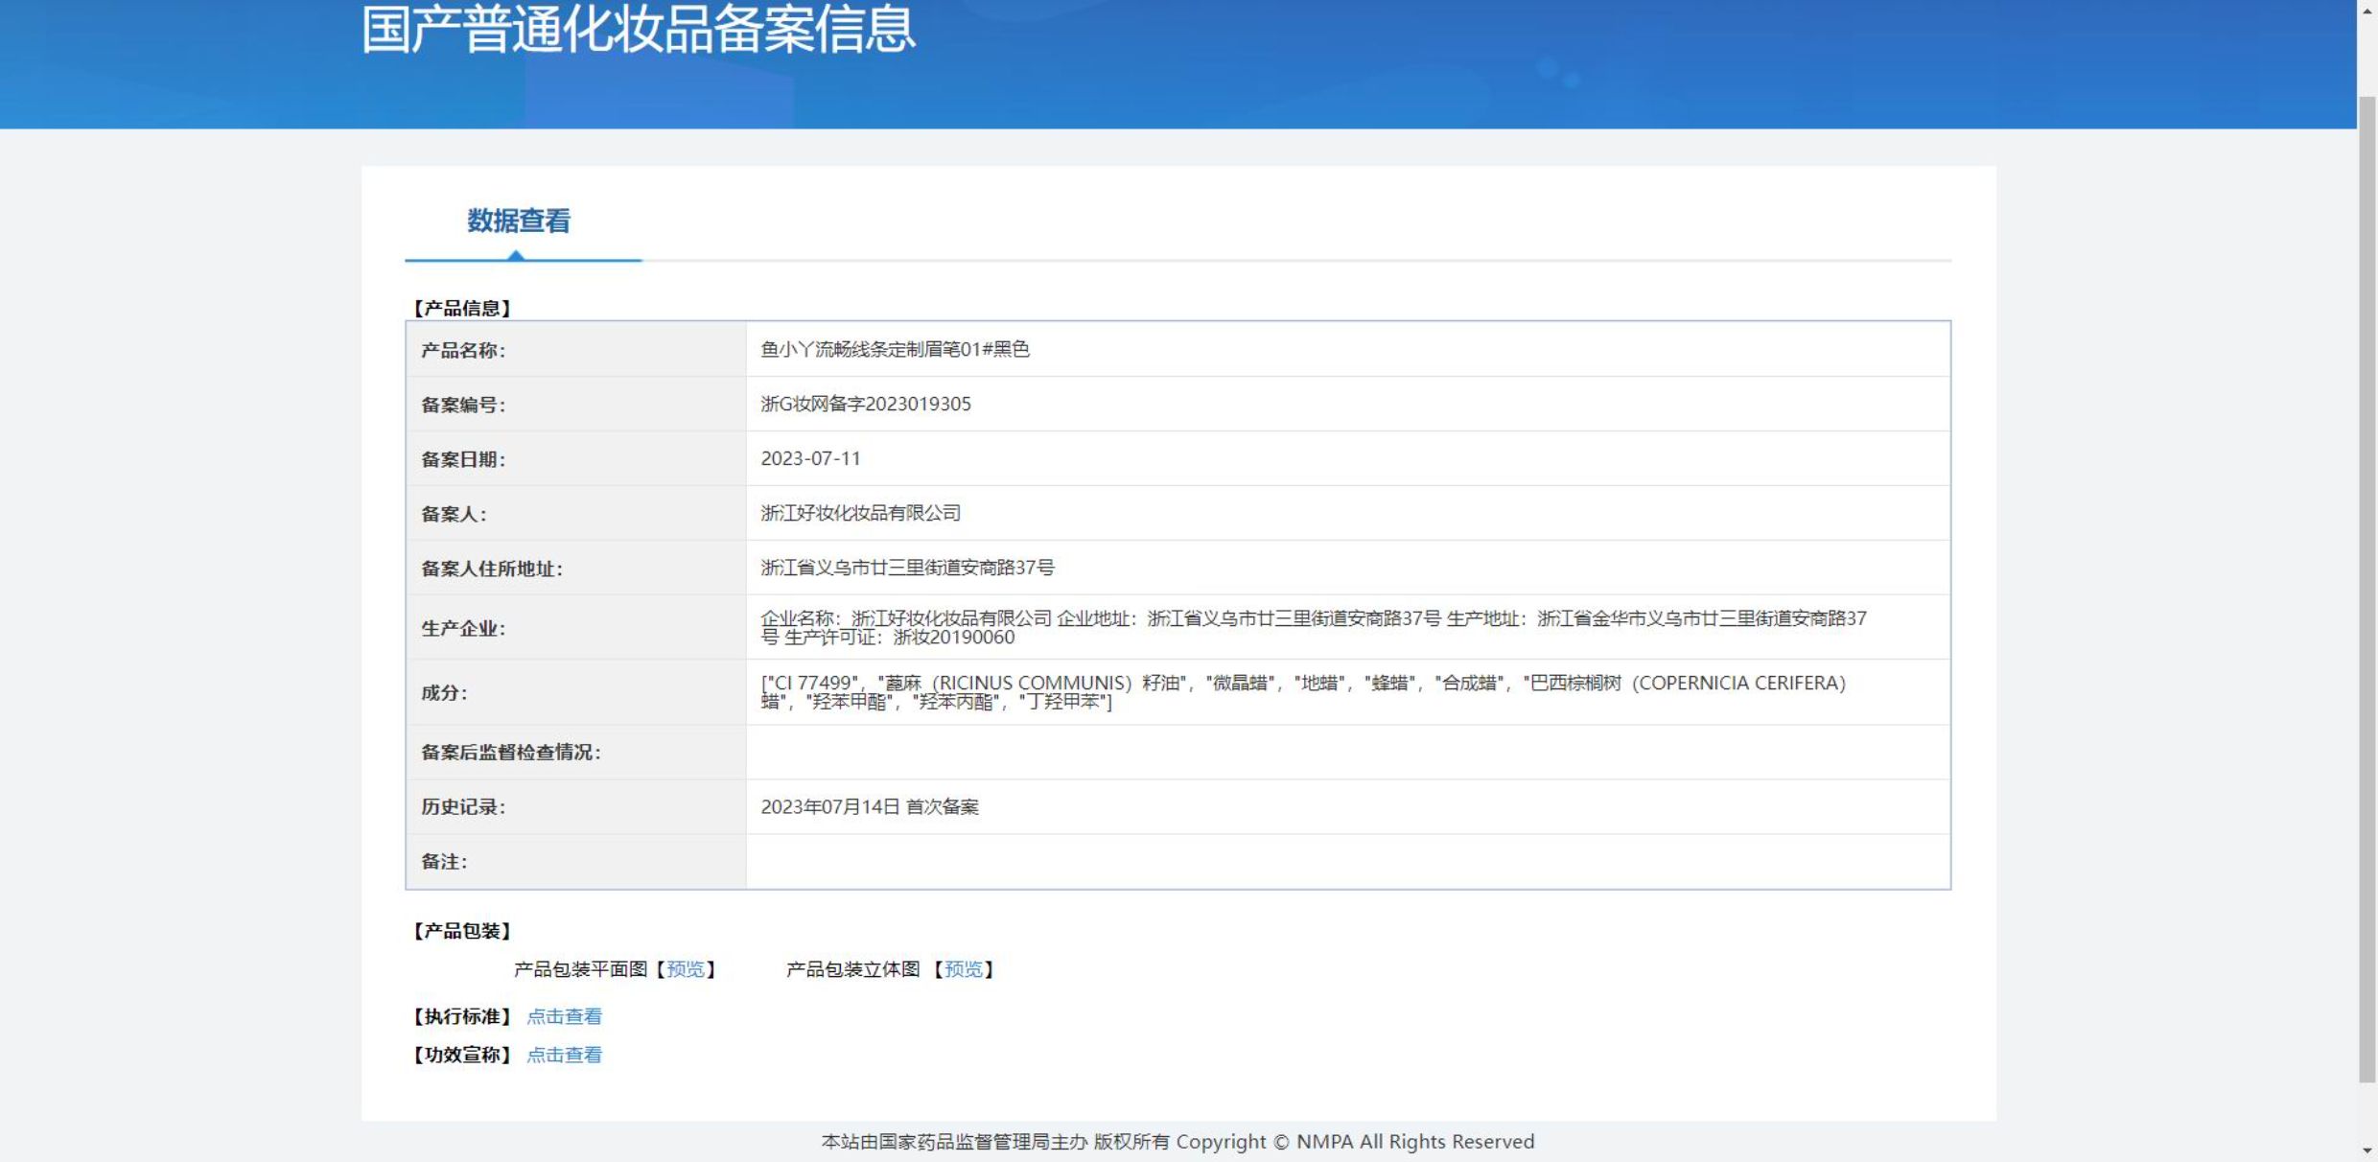This screenshot has width=2378, height=1162.
Task: Click the 成分: label
Action: pos(444,692)
